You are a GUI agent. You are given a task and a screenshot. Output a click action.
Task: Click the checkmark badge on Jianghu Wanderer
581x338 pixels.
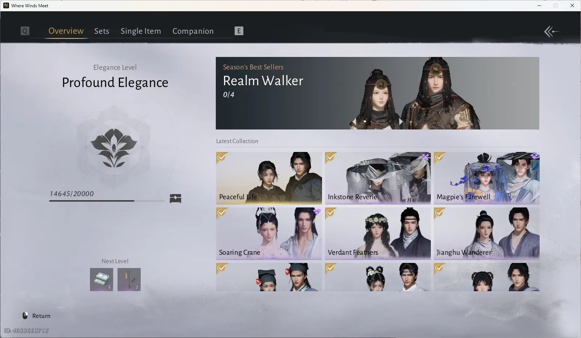(440, 213)
